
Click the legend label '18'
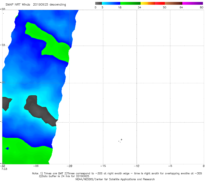(x=120, y=8)
